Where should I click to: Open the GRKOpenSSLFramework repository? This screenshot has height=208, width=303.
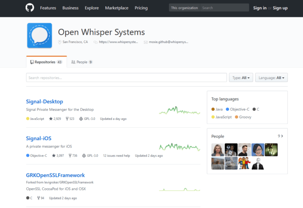click(55, 175)
